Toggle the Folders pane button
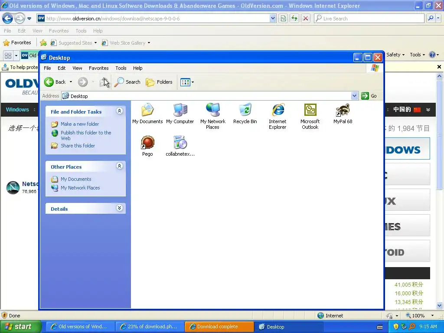The width and height of the screenshot is (444, 333). (159, 82)
